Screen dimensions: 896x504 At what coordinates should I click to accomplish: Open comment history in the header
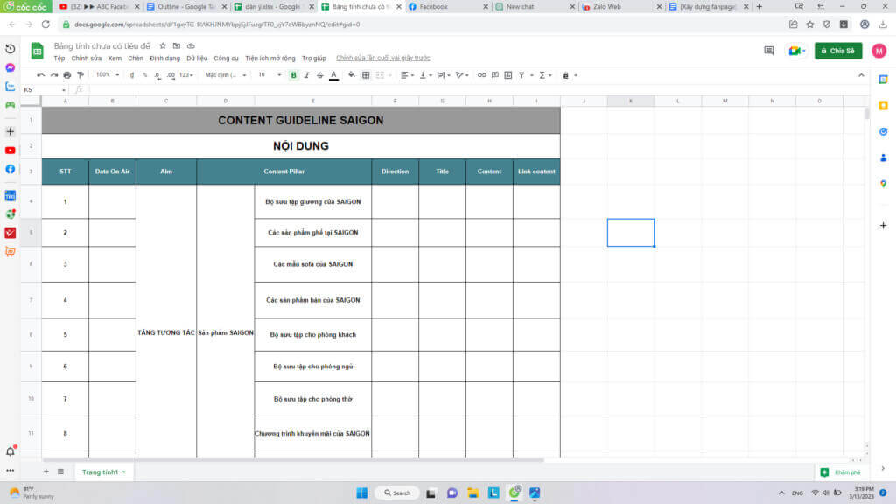pos(769,51)
